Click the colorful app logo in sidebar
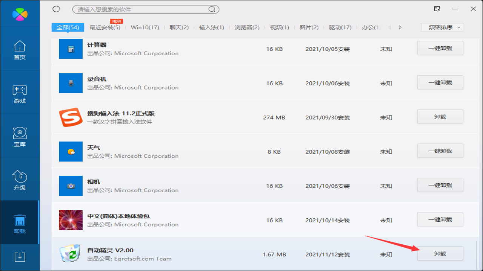The height and width of the screenshot is (271, 483). [20, 14]
